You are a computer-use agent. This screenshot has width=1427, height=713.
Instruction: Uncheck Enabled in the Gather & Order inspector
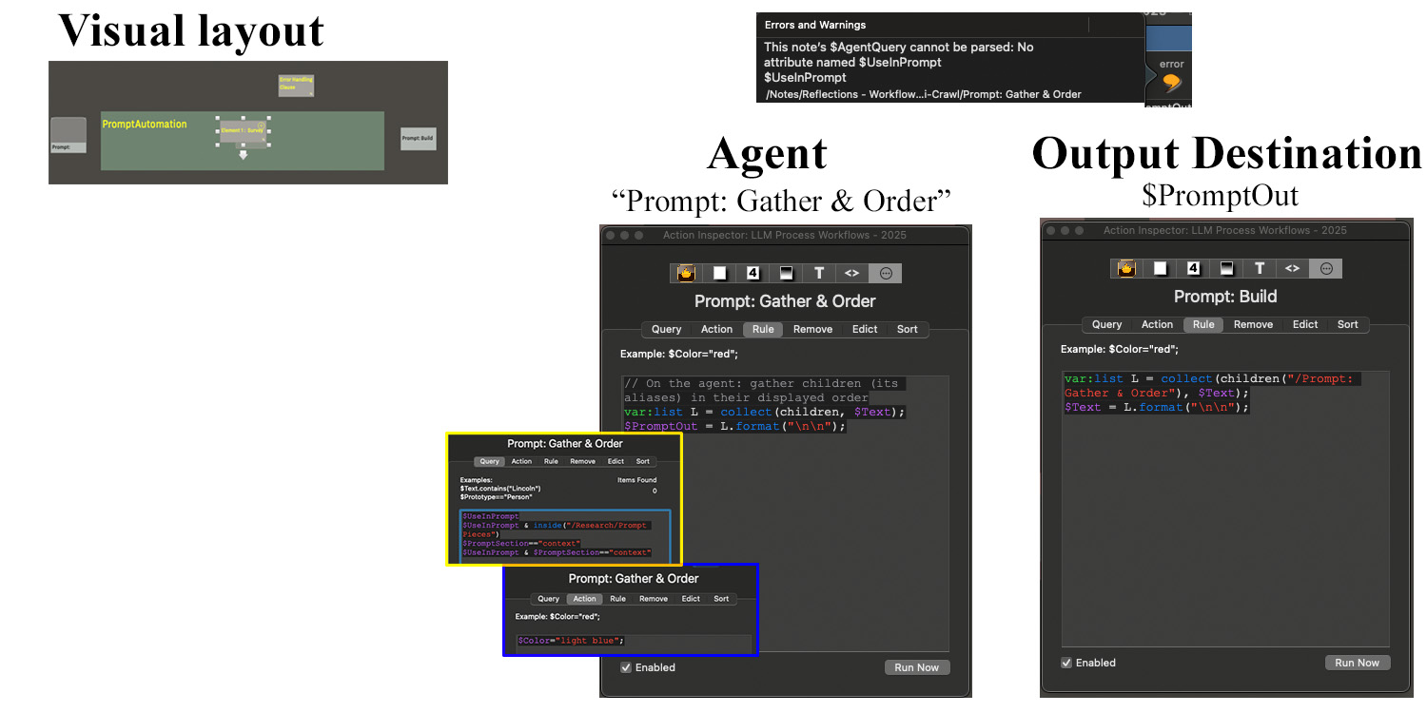(x=626, y=667)
